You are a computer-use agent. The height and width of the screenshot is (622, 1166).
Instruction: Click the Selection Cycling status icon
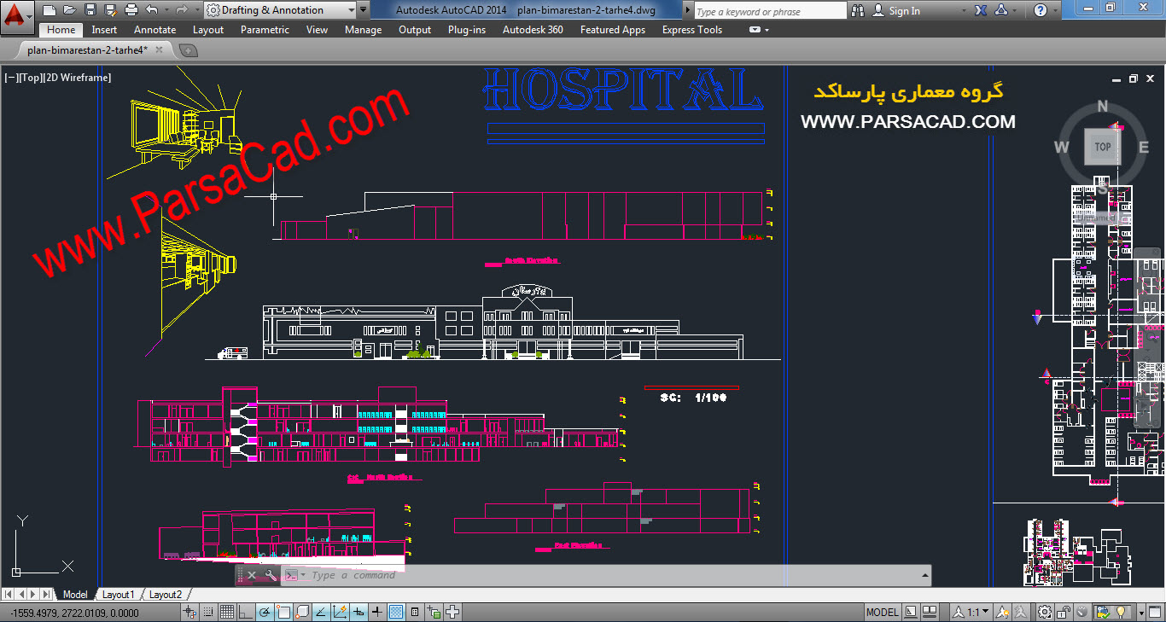coord(434,612)
